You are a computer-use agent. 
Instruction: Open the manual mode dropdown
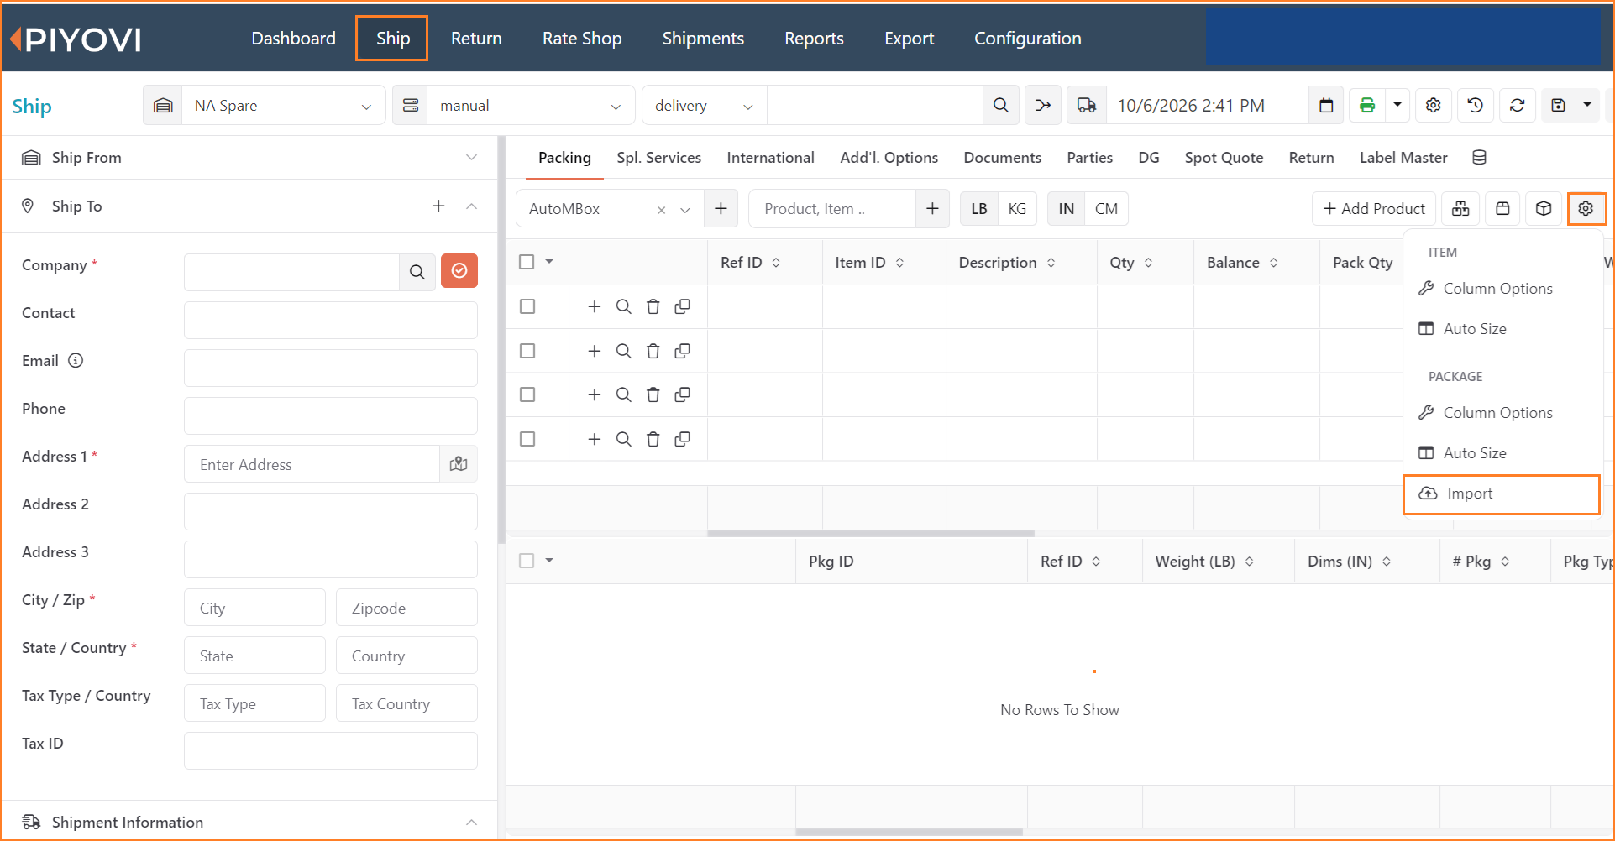tap(530, 105)
